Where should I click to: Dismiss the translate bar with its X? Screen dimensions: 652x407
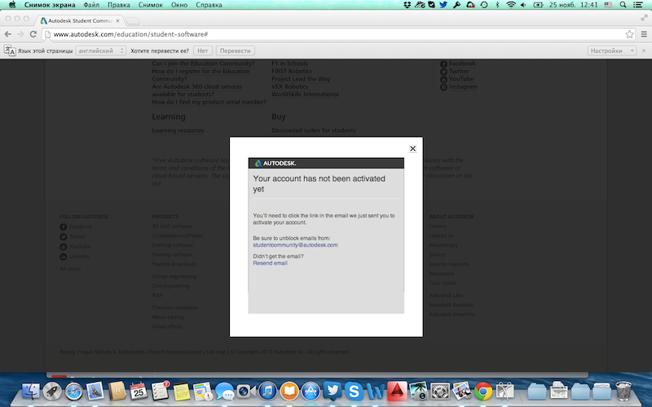pos(644,50)
